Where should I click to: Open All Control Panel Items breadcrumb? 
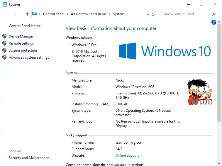89,14
